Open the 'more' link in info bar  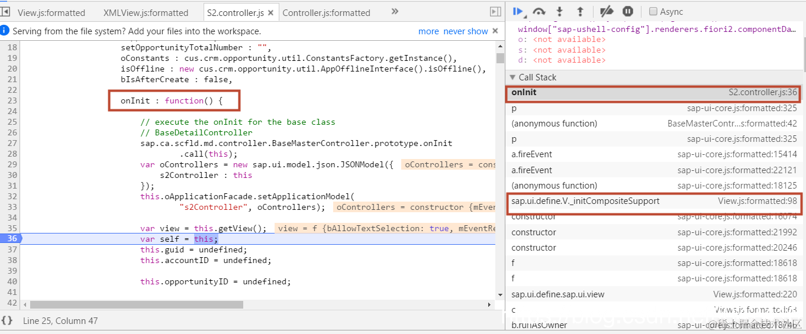[x=428, y=31]
